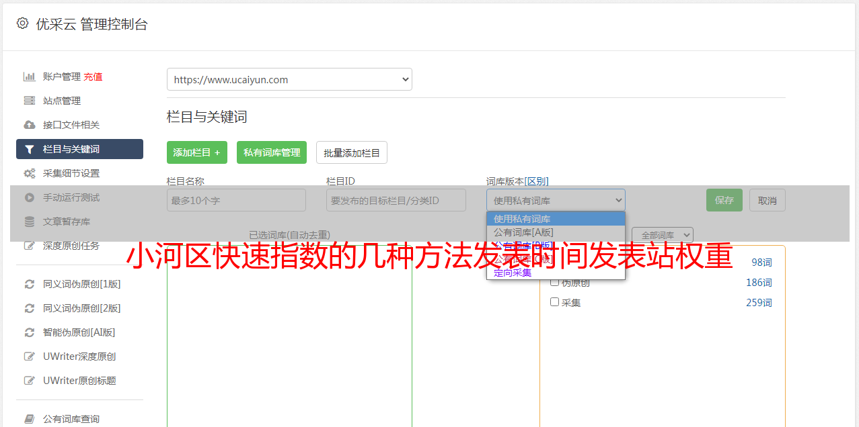The image size is (859, 427).
Task: Open 账户管理 in the sidebar
Action: (61, 77)
